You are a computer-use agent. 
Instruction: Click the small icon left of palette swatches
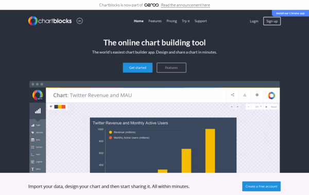[51, 107]
